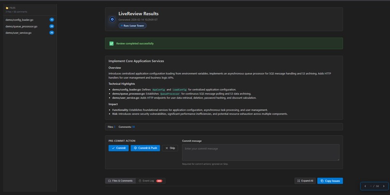Click the 'PRE-COMMIT ACTION' label
Image resolution: width=390 pixels, height=195 pixels.
[x=122, y=140]
